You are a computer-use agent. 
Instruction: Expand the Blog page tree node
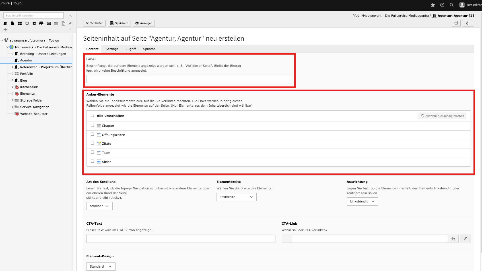pyautogui.click(x=13, y=80)
